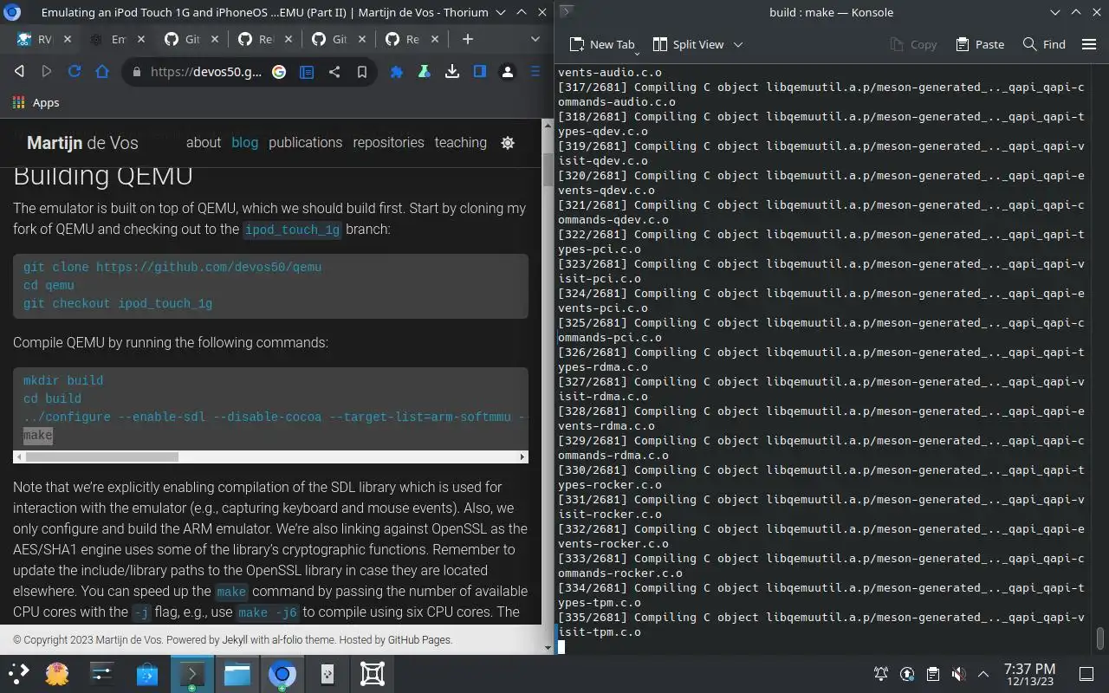Screen dimensions: 1109x693
Task: Expand the Split View dropdown arrow
Action: [x=738, y=44]
